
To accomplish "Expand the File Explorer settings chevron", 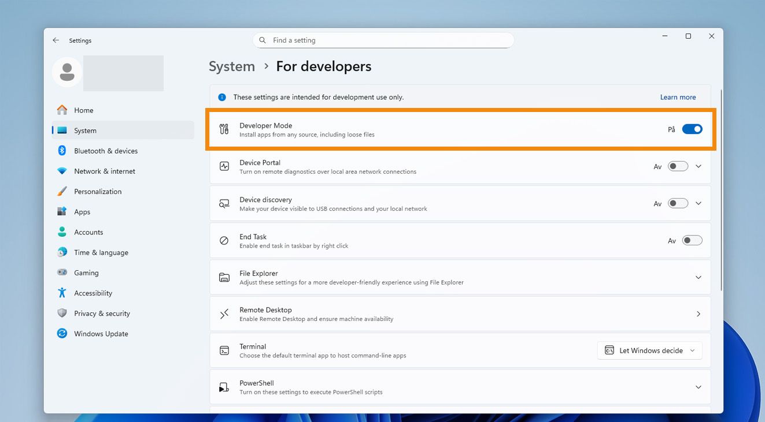I will [699, 278].
